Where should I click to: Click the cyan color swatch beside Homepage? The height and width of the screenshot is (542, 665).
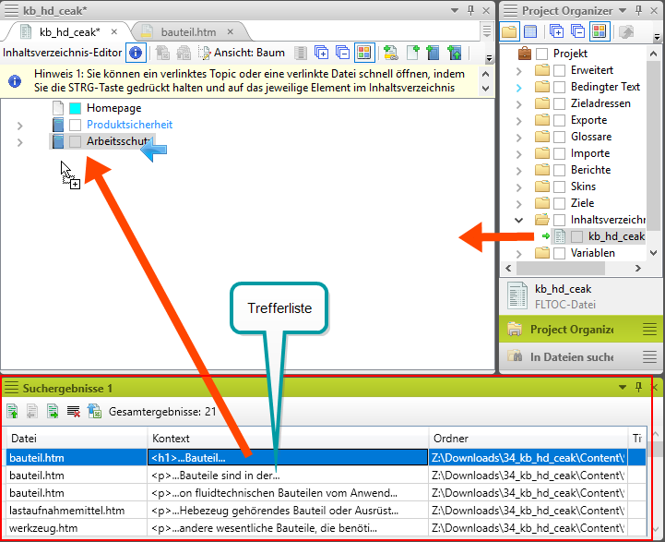click(75, 108)
